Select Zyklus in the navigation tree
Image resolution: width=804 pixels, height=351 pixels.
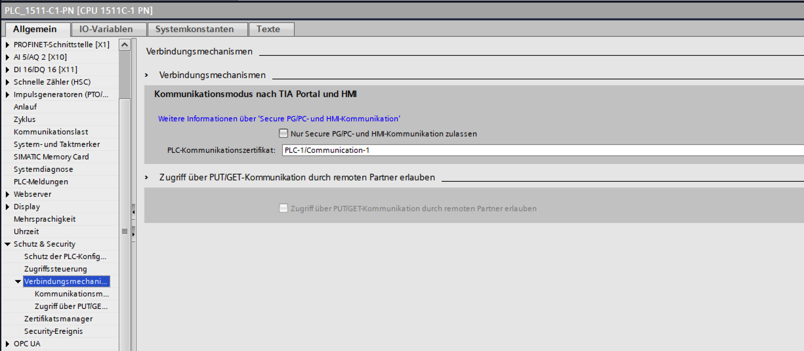(24, 119)
